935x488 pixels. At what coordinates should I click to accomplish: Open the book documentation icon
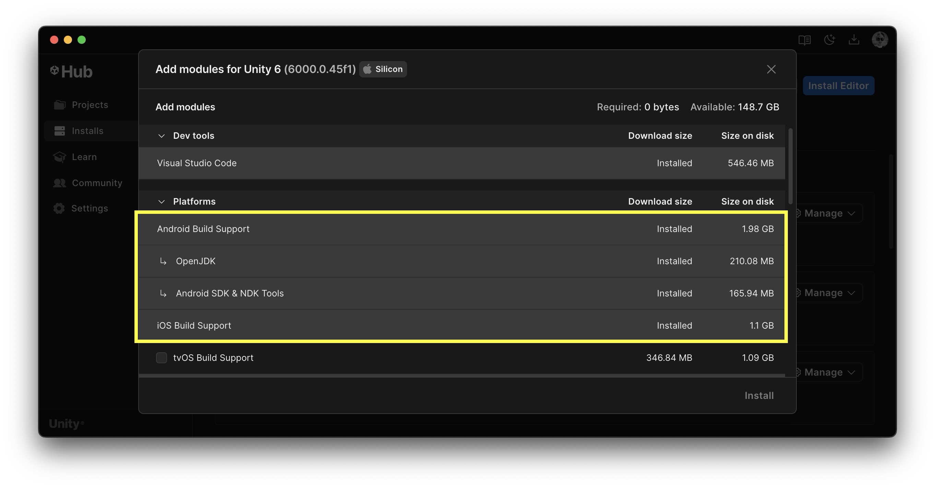[804, 40]
